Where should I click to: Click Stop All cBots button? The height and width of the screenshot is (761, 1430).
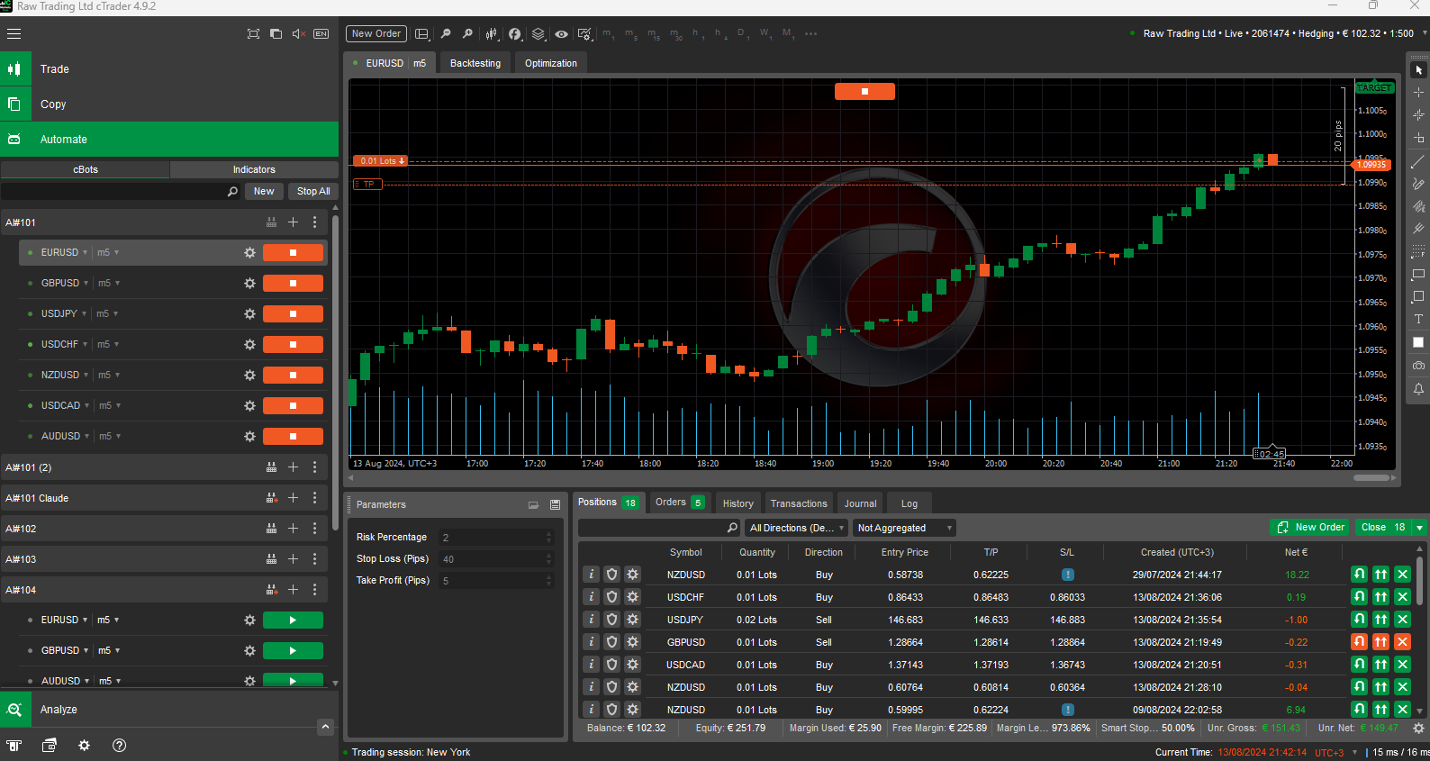313,191
